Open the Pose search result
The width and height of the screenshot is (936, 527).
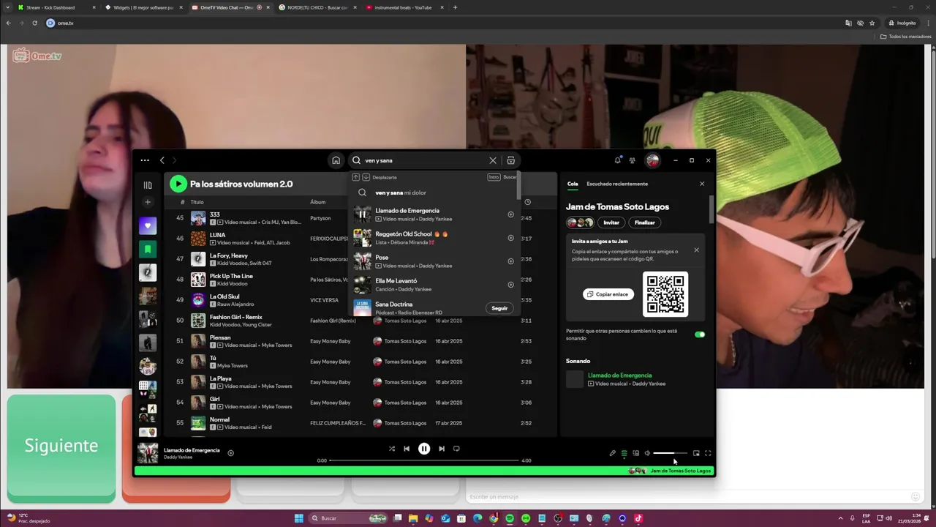(x=434, y=261)
